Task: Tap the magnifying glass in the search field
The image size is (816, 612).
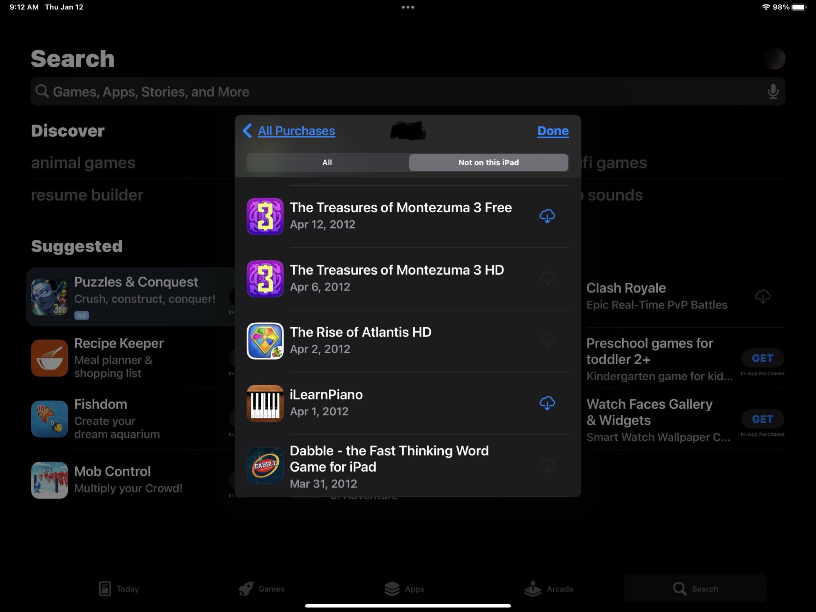Action: pyautogui.click(x=42, y=91)
